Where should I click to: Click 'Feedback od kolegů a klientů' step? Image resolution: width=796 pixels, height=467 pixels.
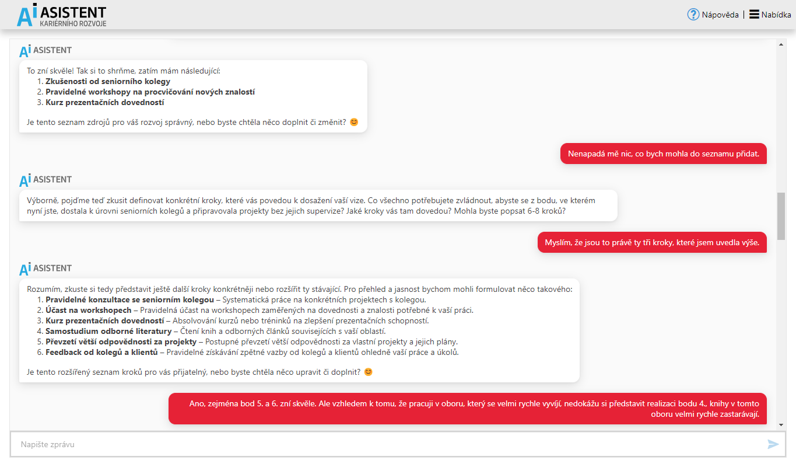pyautogui.click(x=101, y=352)
